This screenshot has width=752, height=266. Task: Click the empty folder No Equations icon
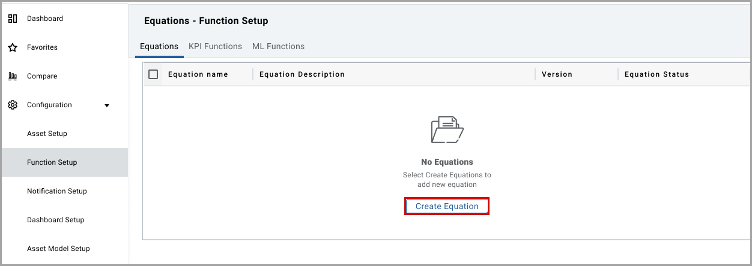[x=447, y=129]
